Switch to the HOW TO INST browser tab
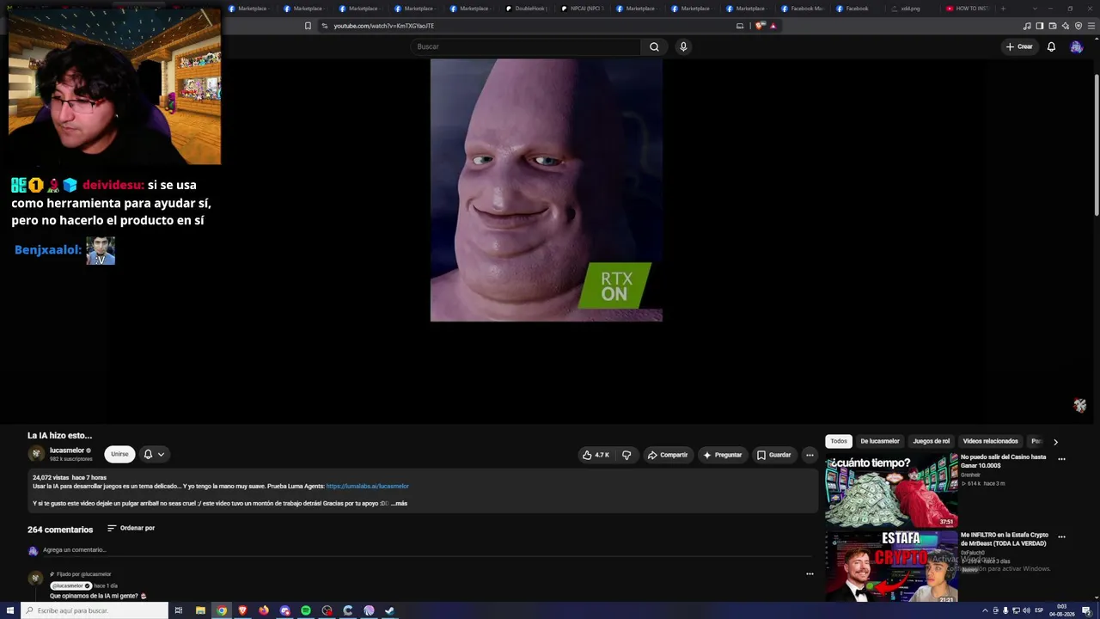This screenshot has height=619, width=1100. point(967,9)
